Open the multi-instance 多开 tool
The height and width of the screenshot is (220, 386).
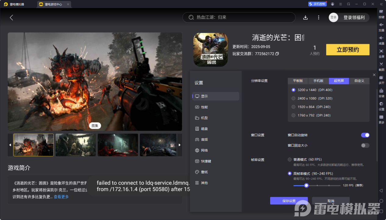381,78
